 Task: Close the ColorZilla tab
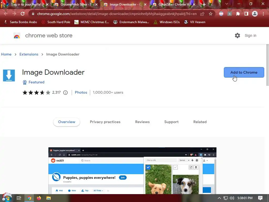point(194,5)
